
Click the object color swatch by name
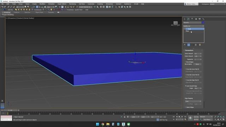point(203,23)
